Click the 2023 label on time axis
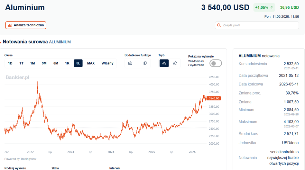Viewport: 305px width, 170px height. tap(70, 152)
